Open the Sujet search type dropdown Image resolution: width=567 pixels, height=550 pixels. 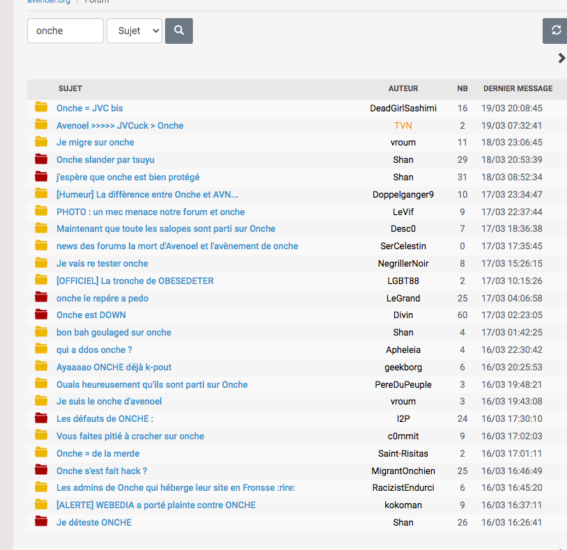click(x=134, y=31)
